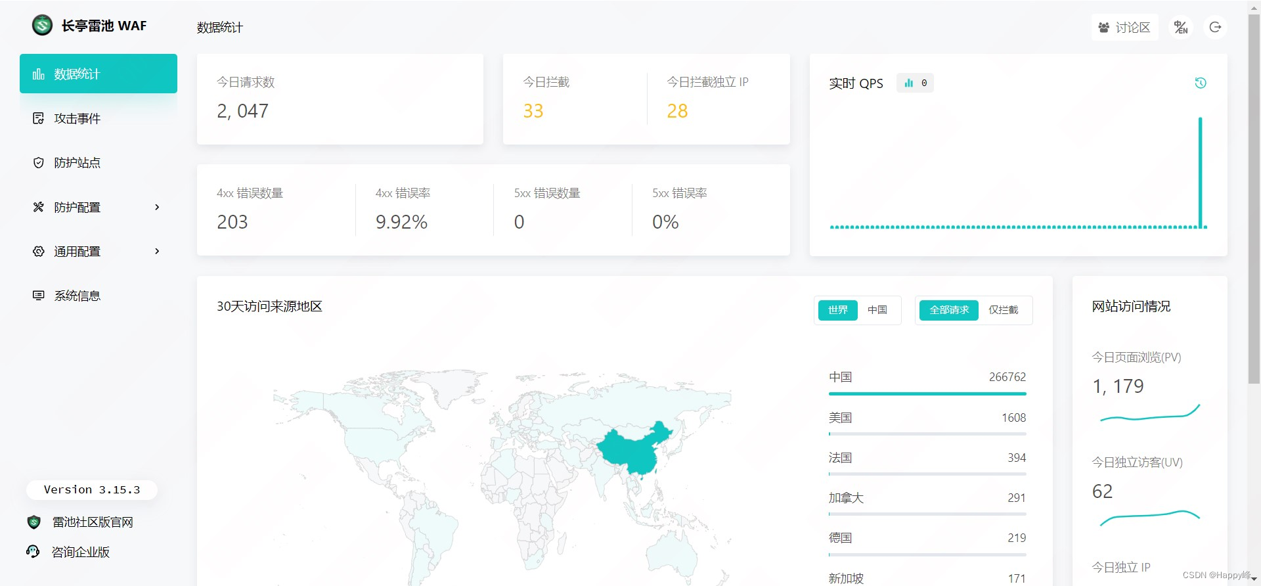This screenshot has height=586, width=1261.
Task: Click 今日独立访客(UV) value 62
Action: [1102, 491]
